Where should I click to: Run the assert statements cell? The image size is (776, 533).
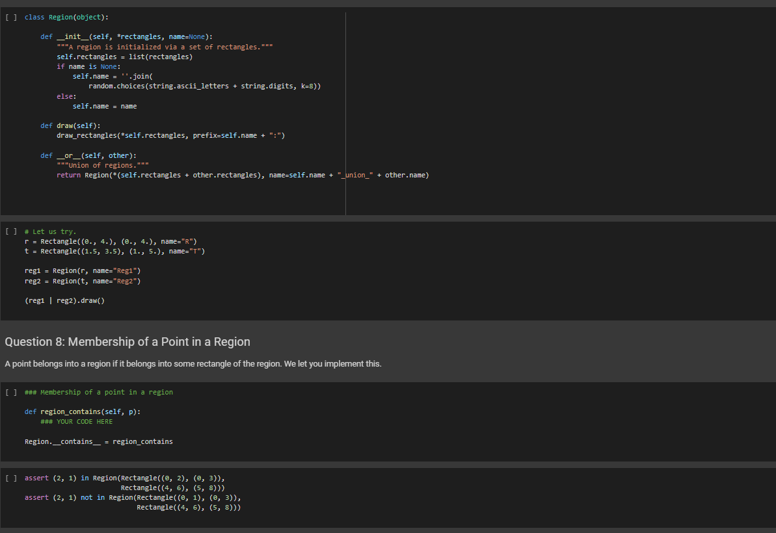[x=12, y=478]
